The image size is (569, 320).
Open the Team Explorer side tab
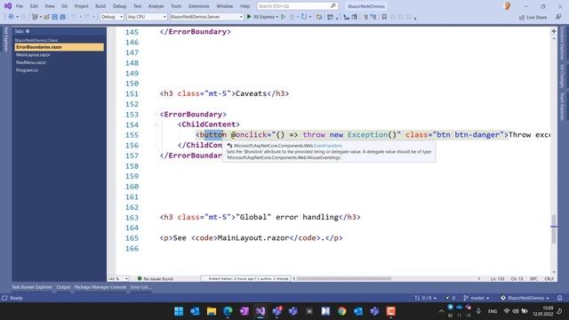[563, 107]
